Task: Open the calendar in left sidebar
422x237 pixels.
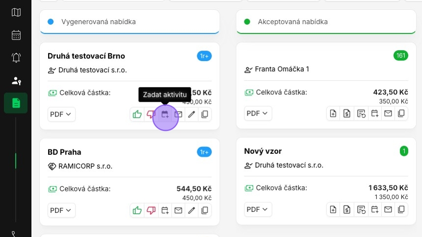Action: (16, 35)
